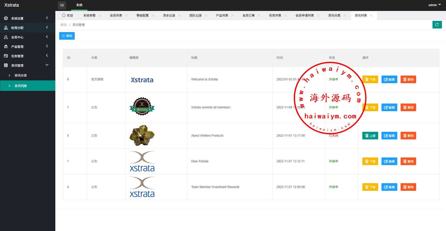The image size is (446, 231).
Task: Click the home icon on 欢迎 tab
Action: 64,15
